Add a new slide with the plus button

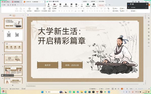[13, 85]
